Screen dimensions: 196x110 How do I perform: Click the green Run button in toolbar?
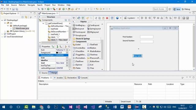(x=48, y=9)
